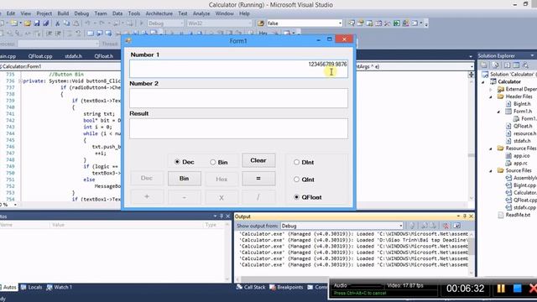Click inside the Number 2 text box
Screen dimensions: 537x302
tap(238, 98)
